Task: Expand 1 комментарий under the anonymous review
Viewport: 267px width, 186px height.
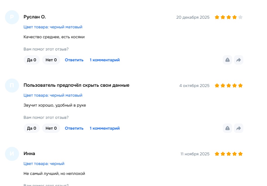Action: click(105, 128)
